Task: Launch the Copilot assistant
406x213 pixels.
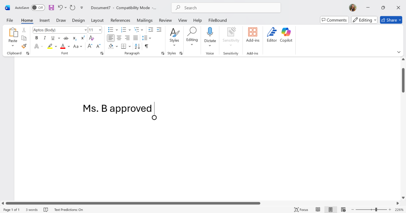Action: tap(286, 35)
